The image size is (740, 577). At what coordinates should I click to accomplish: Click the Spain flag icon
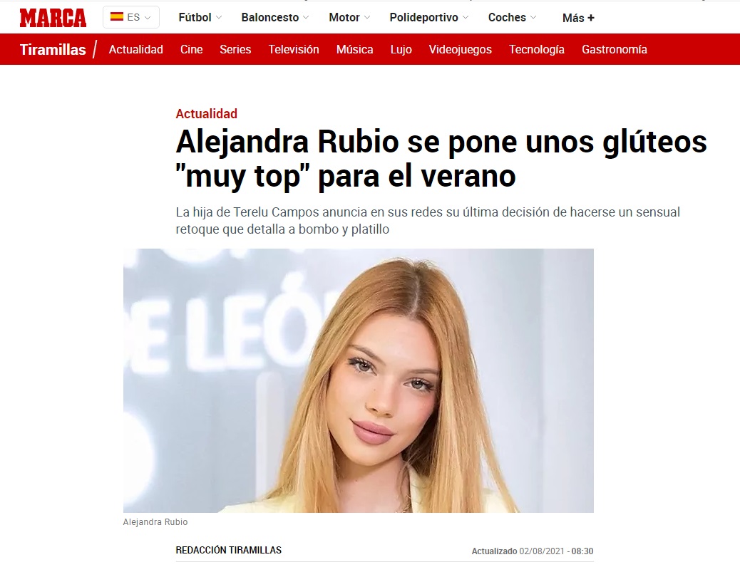117,17
